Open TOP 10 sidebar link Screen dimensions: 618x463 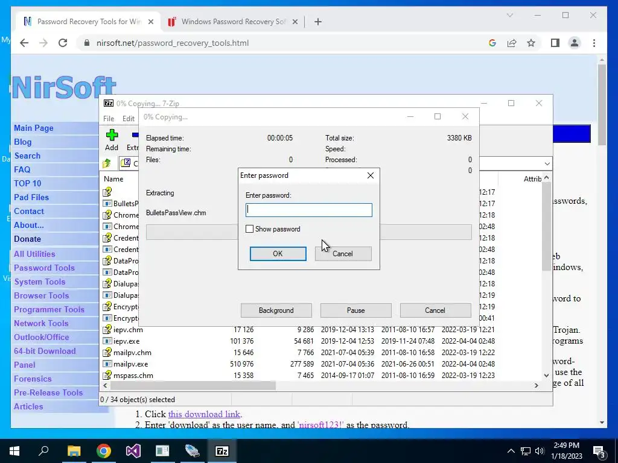pos(28,183)
